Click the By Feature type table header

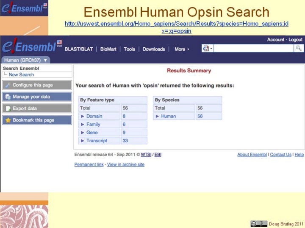(x=113, y=100)
